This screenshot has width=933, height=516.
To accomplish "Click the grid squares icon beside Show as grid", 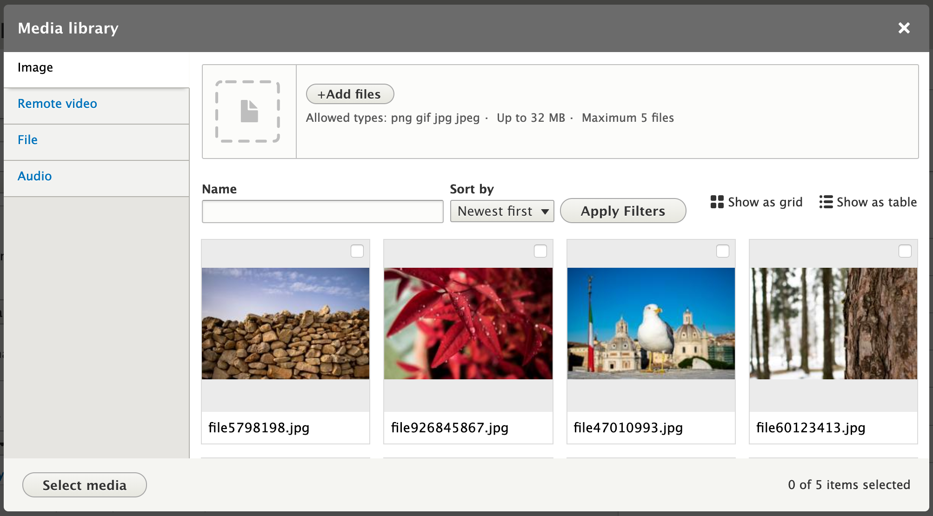I will [x=716, y=202].
